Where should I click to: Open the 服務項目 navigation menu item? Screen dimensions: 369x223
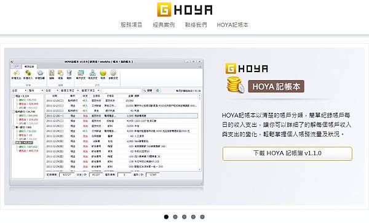pos(132,25)
